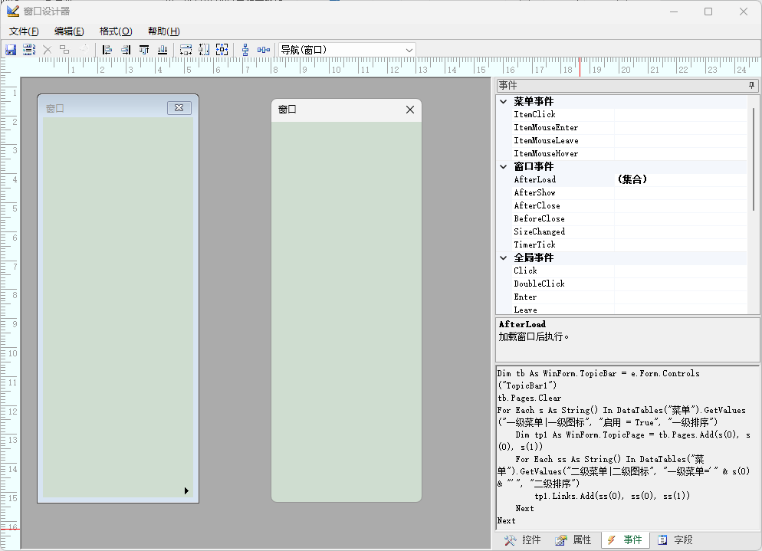Select the AfterLoad event row
The width and height of the screenshot is (762, 551).
[535, 179]
